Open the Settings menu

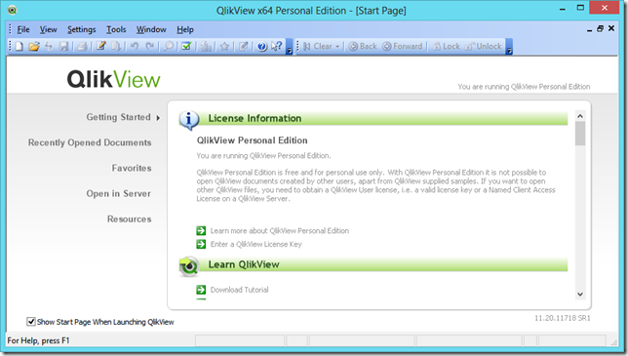82,29
